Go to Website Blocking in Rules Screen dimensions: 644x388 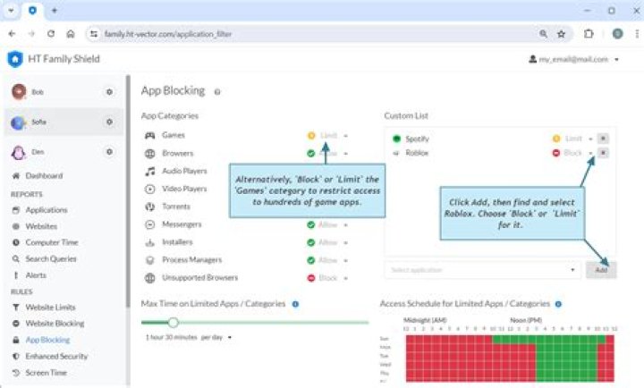55,324
